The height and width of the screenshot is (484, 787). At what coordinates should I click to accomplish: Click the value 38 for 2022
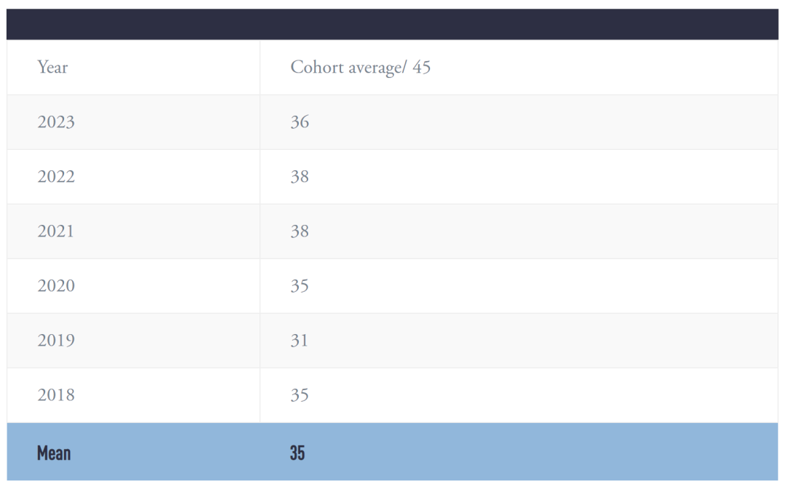pos(299,177)
